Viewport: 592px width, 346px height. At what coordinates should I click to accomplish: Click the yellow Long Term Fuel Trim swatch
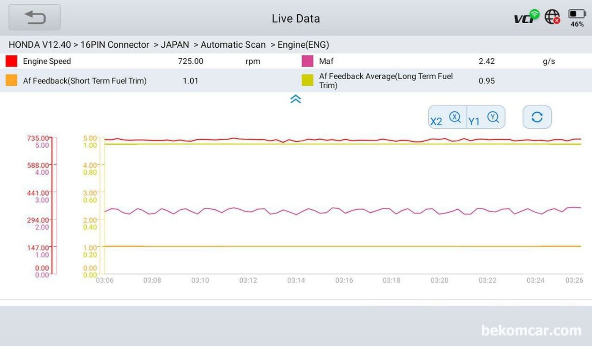pos(307,81)
